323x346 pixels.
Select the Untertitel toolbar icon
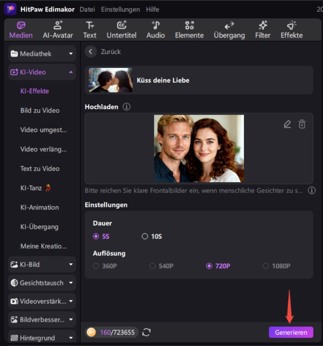pyautogui.click(x=122, y=30)
